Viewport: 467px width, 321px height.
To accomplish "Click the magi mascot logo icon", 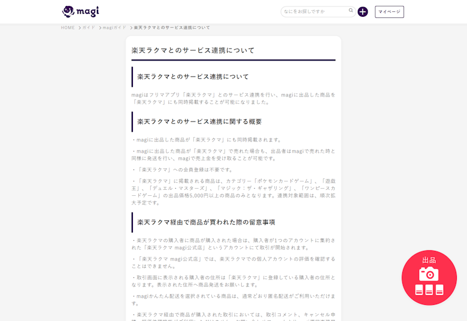I will (x=69, y=11).
